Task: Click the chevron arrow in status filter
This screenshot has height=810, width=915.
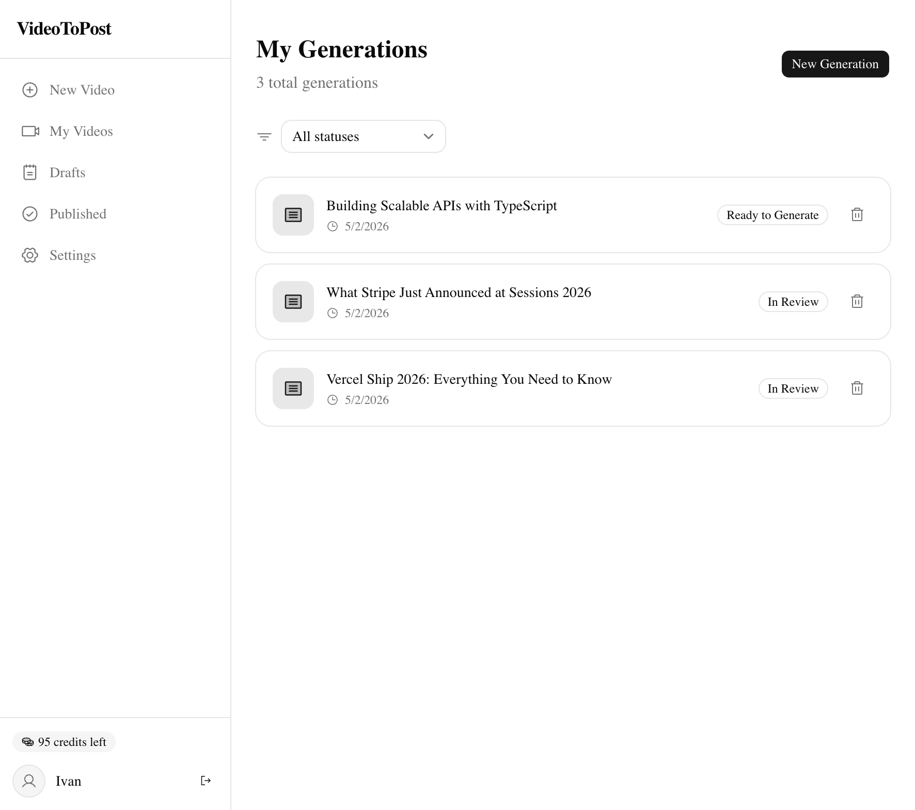Action: click(429, 136)
